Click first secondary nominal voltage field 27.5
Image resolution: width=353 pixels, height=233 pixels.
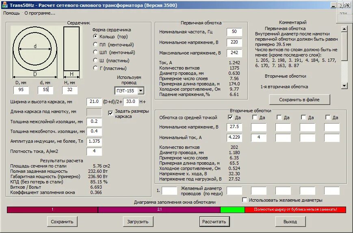234,127
